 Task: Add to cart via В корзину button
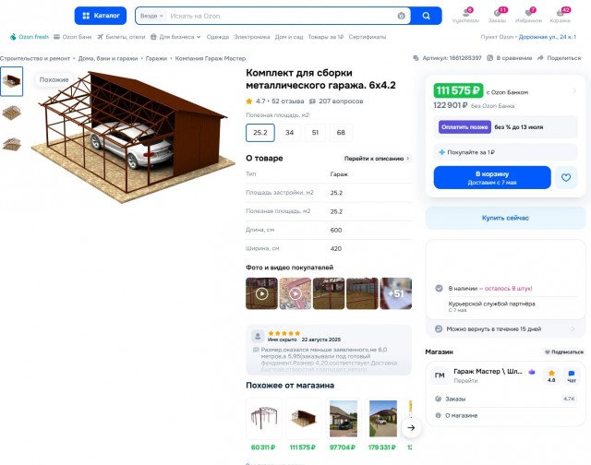click(492, 177)
